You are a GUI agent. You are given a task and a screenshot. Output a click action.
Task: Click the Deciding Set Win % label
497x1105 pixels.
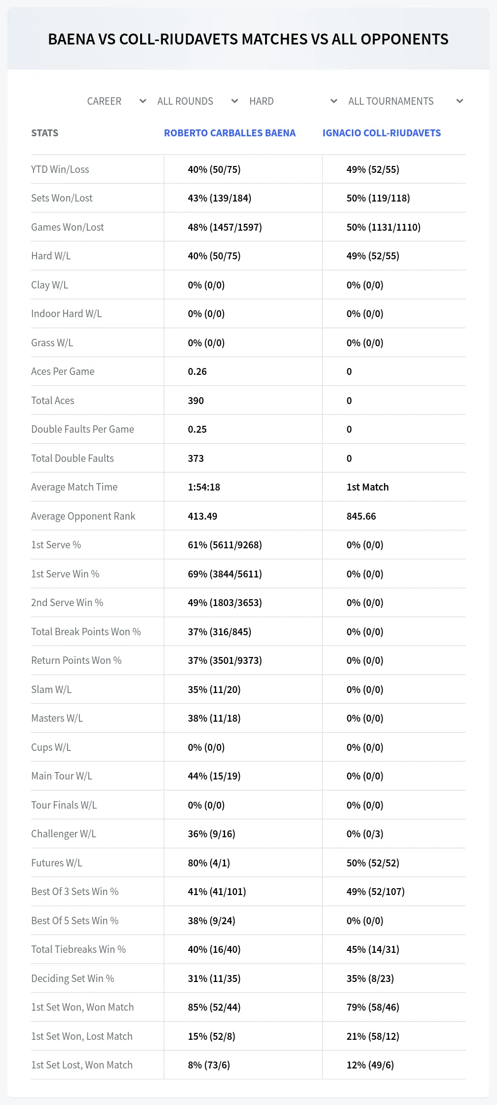73,979
